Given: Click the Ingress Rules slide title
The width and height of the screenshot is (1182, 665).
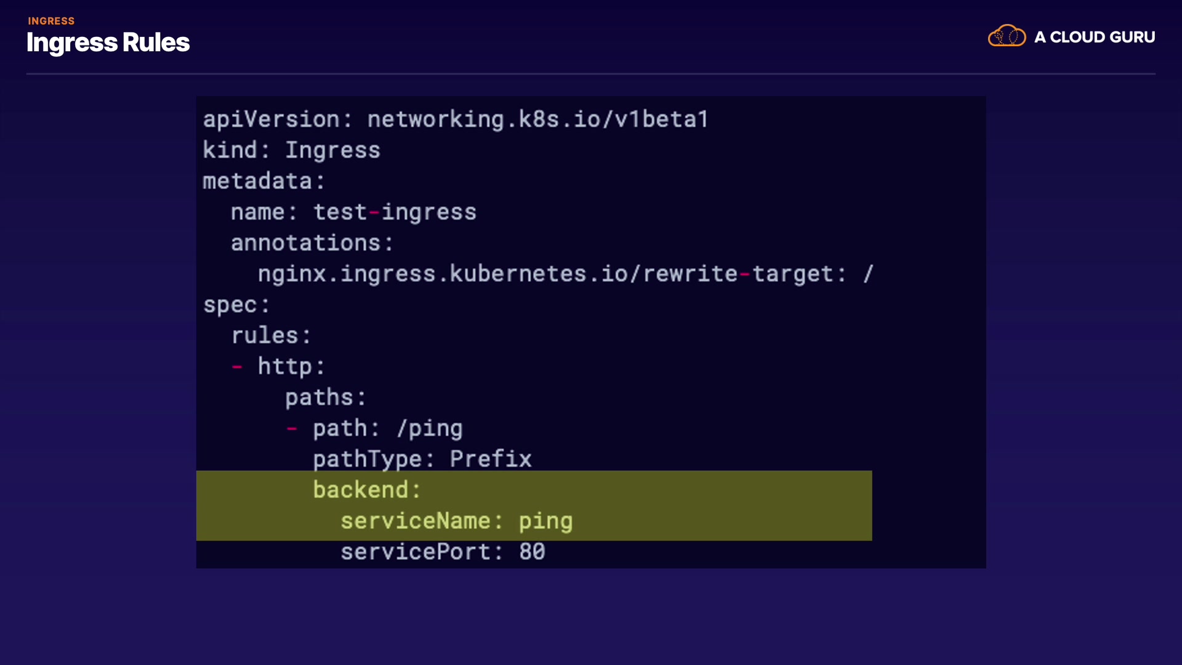Looking at the screenshot, I should pyautogui.click(x=108, y=42).
